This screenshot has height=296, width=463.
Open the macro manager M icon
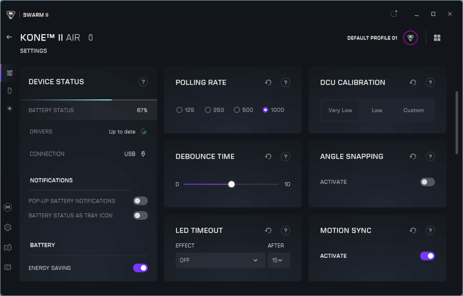tap(8, 208)
